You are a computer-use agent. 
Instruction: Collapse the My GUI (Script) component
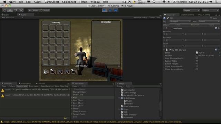click(164, 50)
